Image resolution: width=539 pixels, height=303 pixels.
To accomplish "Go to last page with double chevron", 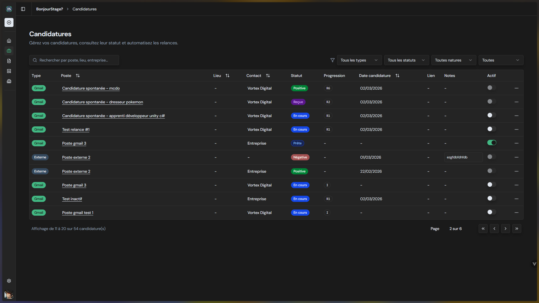I will [x=517, y=229].
